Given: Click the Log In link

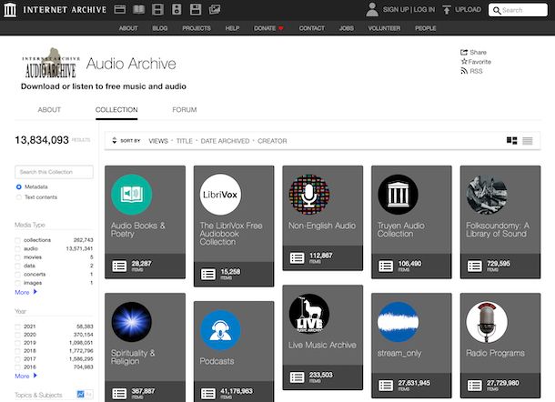Looking at the screenshot, I should point(424,10).
